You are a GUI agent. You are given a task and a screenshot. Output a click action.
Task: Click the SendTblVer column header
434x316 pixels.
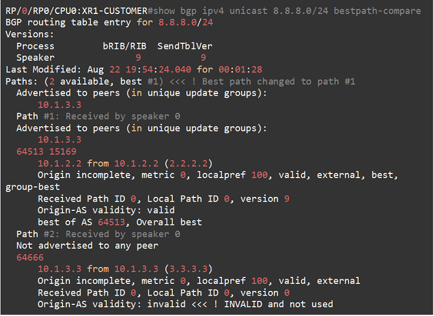pos(185,46)
